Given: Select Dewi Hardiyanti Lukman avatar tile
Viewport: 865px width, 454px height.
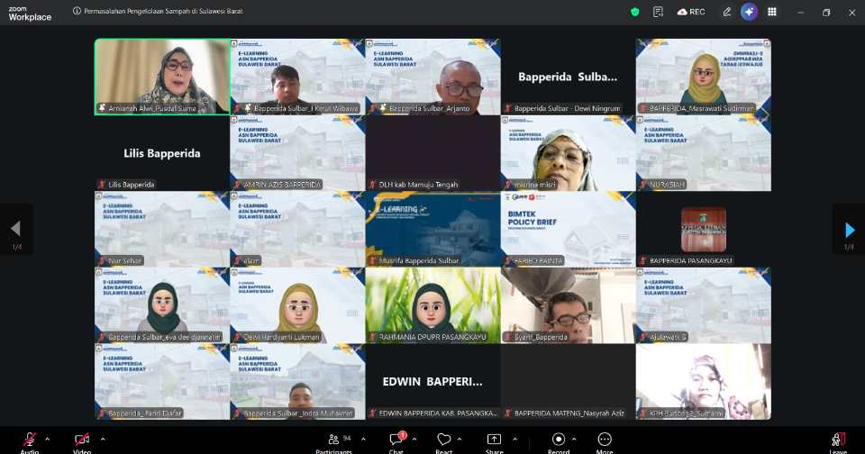Looking at the screenshot, I should coord(297,305).
